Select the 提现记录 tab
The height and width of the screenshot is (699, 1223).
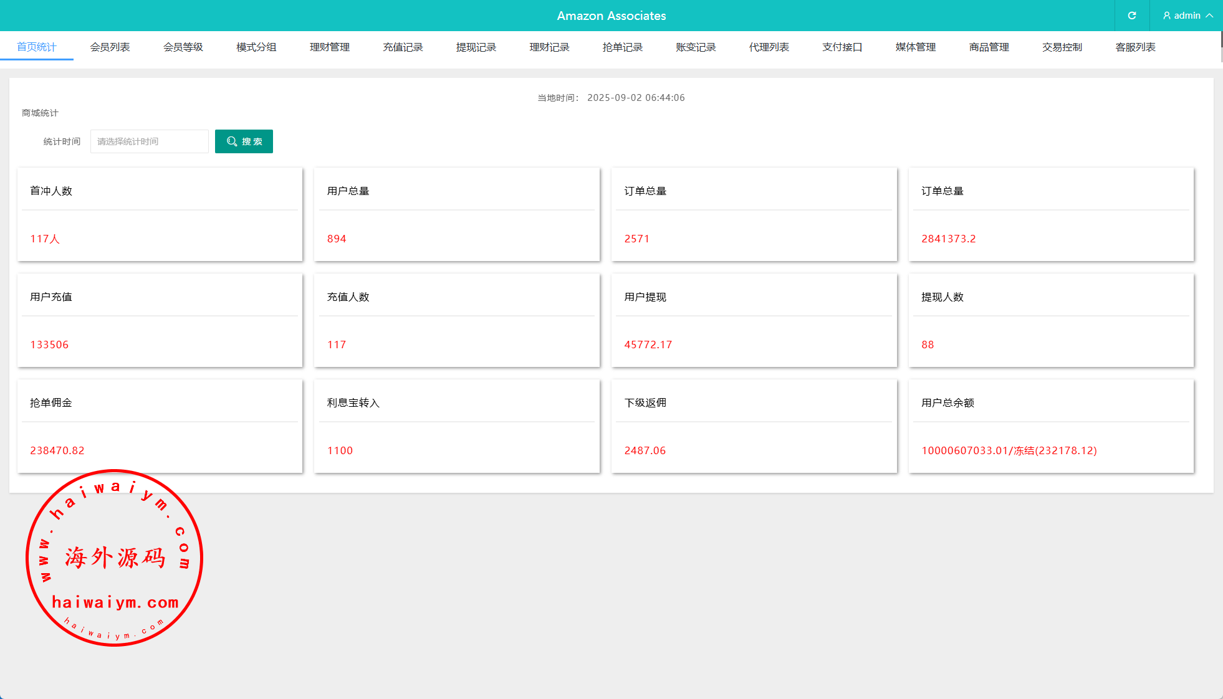pyautogui.click(x=476, y=47)
